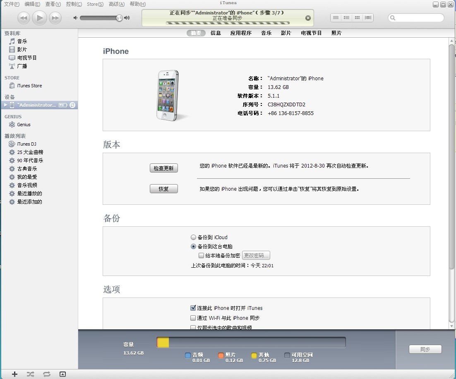Enable shuffle playback
The width and height of the screenshot is (456, 379).
(30, 374)
